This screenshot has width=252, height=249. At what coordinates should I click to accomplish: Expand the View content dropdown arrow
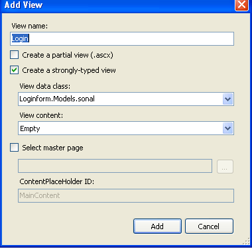(x=227, y=128)
